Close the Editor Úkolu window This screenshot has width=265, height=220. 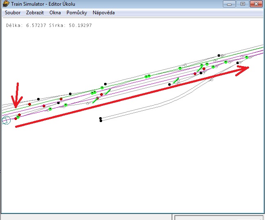tap(256, 4)
